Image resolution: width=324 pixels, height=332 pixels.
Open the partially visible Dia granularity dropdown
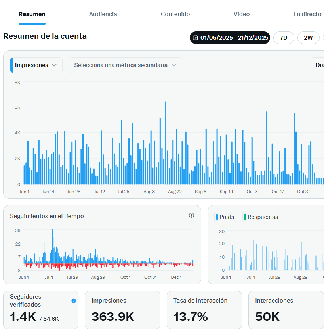(x=318, y=65)
